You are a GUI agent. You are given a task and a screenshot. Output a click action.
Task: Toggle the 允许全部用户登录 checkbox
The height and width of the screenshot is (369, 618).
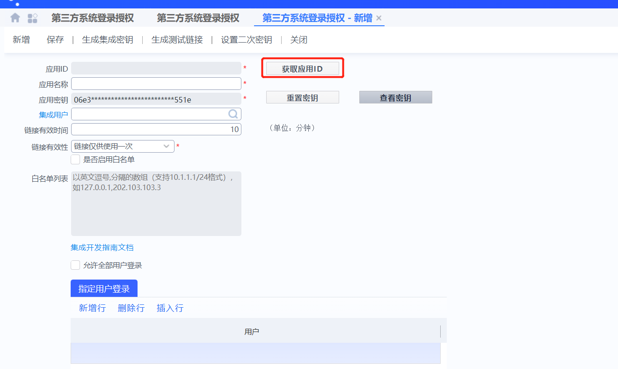pyautogui.click(x=75, y=266)
